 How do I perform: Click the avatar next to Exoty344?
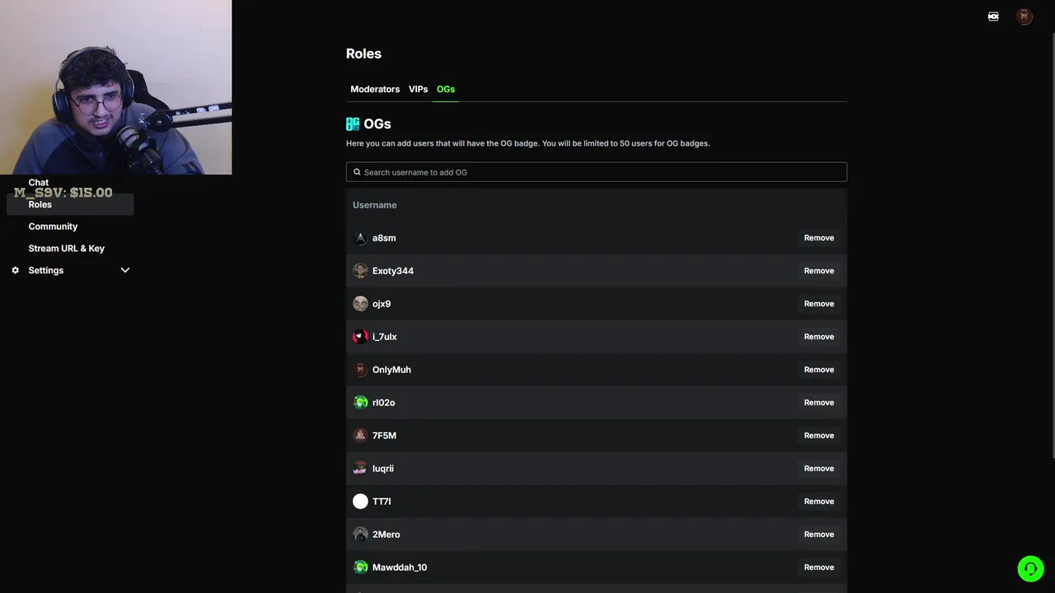click(360, 271)
